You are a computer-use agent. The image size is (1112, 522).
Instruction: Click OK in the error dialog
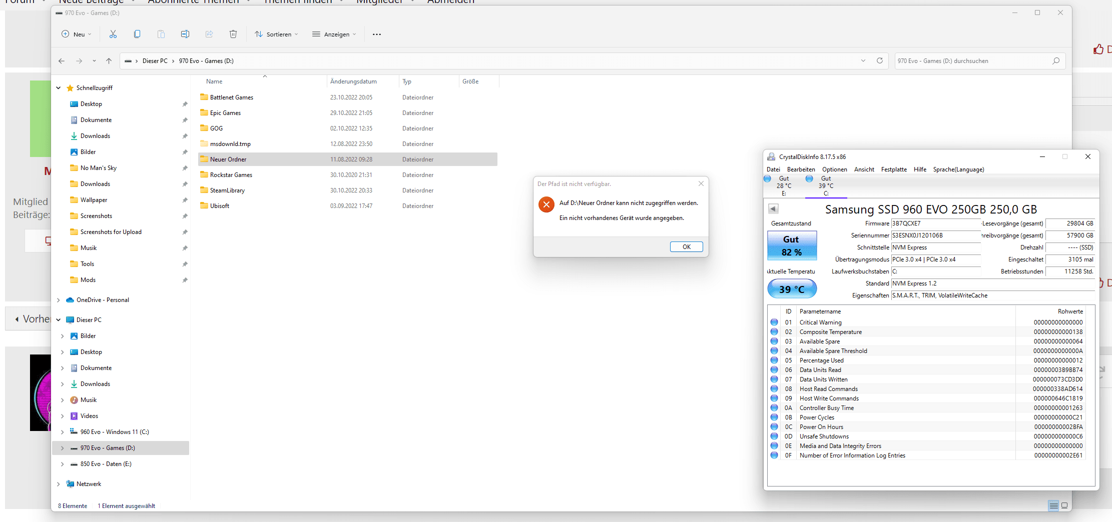687,247
